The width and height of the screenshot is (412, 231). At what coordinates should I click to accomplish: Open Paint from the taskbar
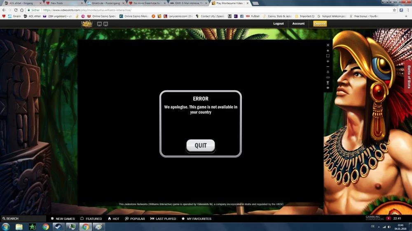point(98,227)
